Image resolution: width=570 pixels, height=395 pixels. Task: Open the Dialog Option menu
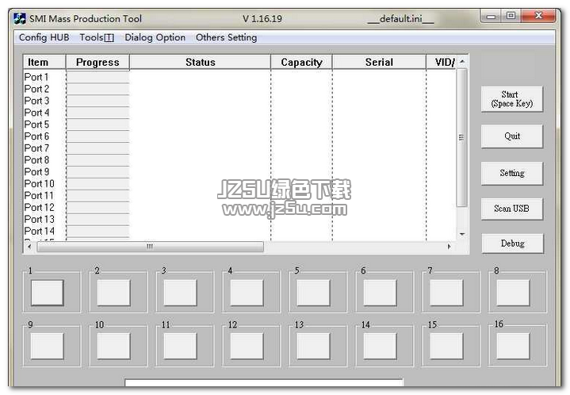155,37
